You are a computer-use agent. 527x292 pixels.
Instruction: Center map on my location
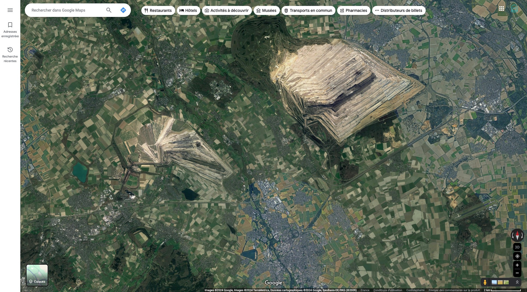(x=517, y=256)
